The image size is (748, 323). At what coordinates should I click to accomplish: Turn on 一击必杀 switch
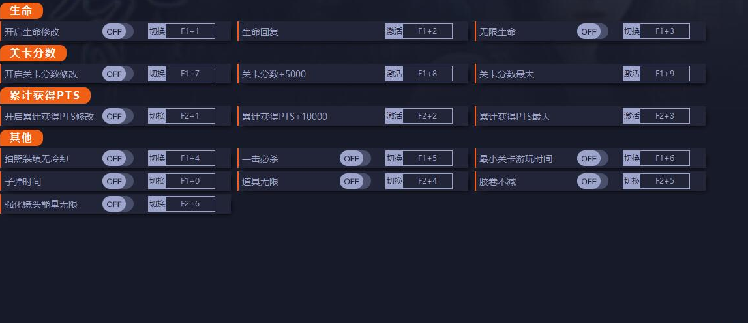click(355, 158)
